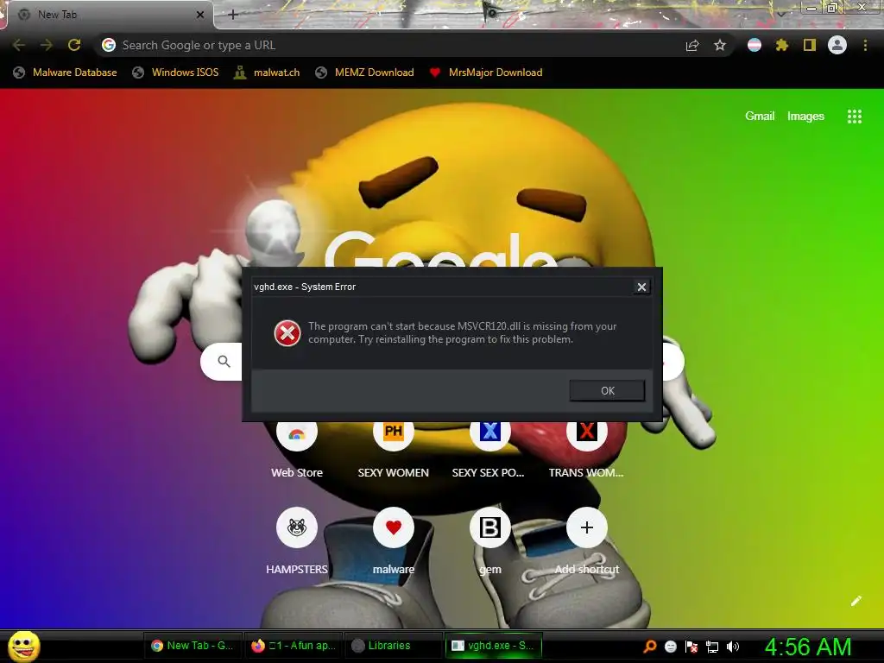This screenshot has width=884, height=663.
Task: Reload the page in Chrome
Action: pyautogui.click(x=74, y=45)
